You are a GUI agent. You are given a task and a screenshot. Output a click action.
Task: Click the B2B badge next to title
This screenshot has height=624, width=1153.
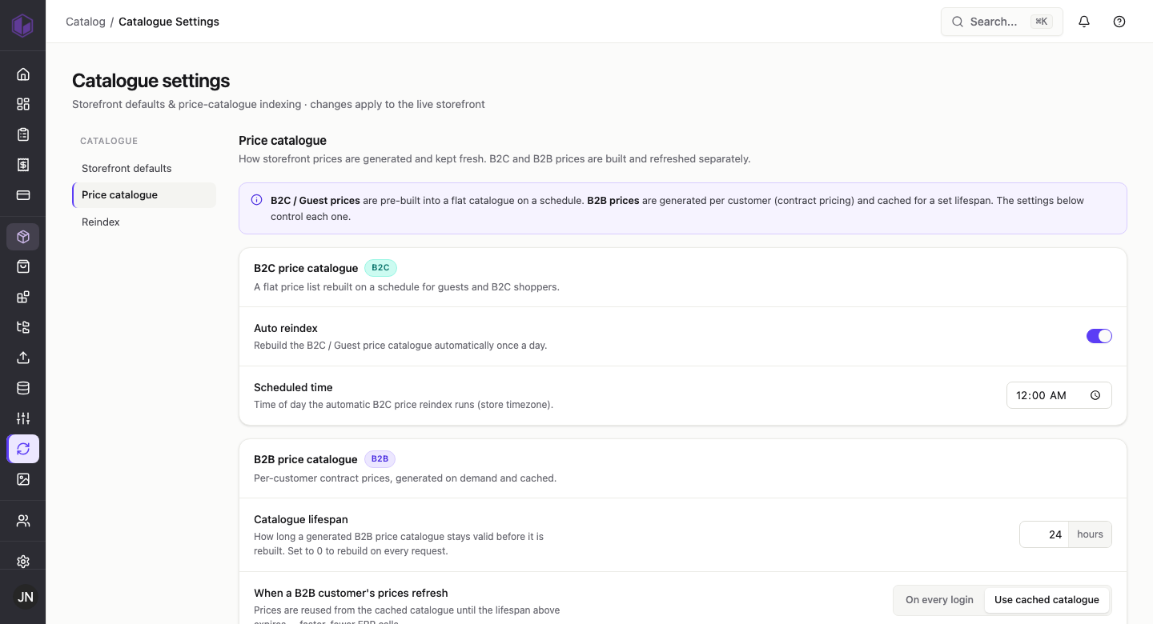click(380, 459)
